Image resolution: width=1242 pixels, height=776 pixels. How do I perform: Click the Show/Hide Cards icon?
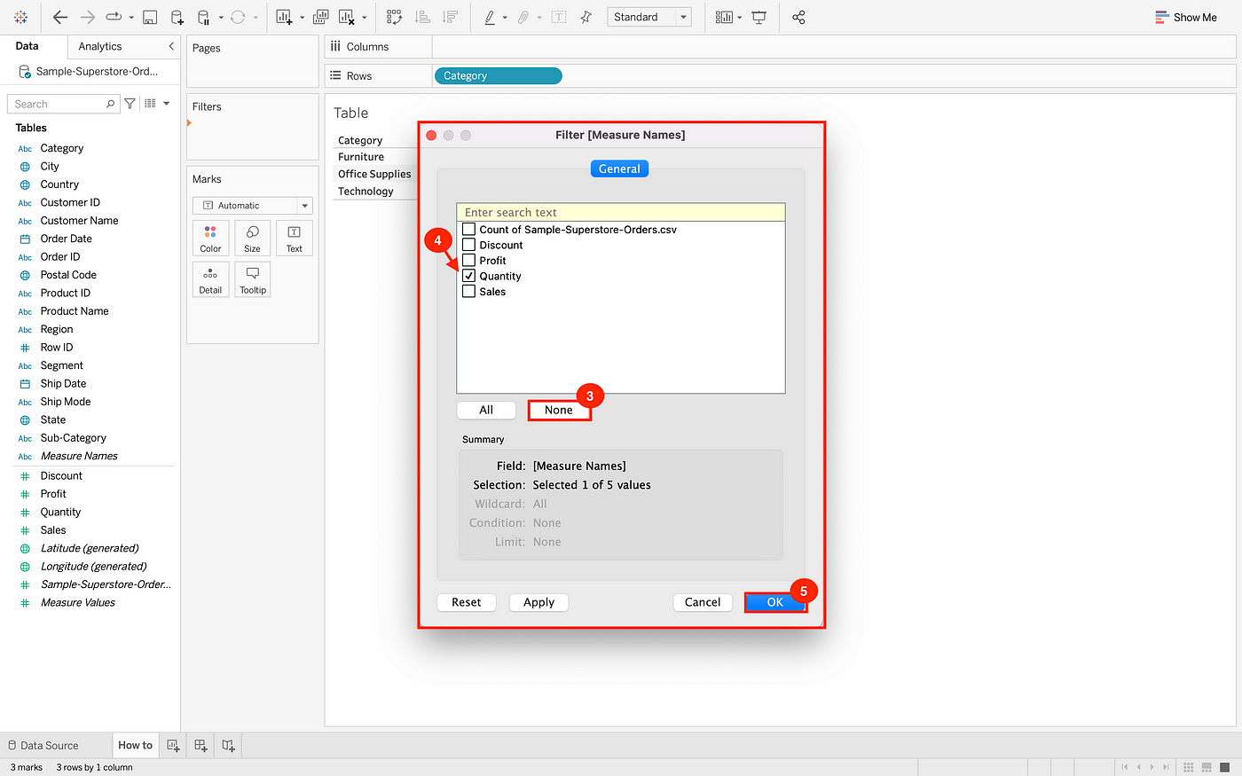click(725, 17)
